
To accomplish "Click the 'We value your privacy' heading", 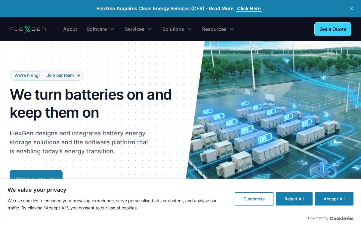I will tap(37, 190).
